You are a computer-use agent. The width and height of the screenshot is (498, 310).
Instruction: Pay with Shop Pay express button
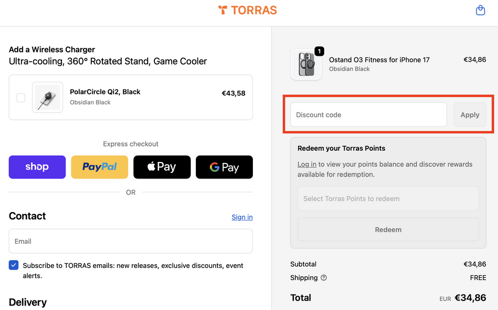pyautogui.click(x=37, y=167)
